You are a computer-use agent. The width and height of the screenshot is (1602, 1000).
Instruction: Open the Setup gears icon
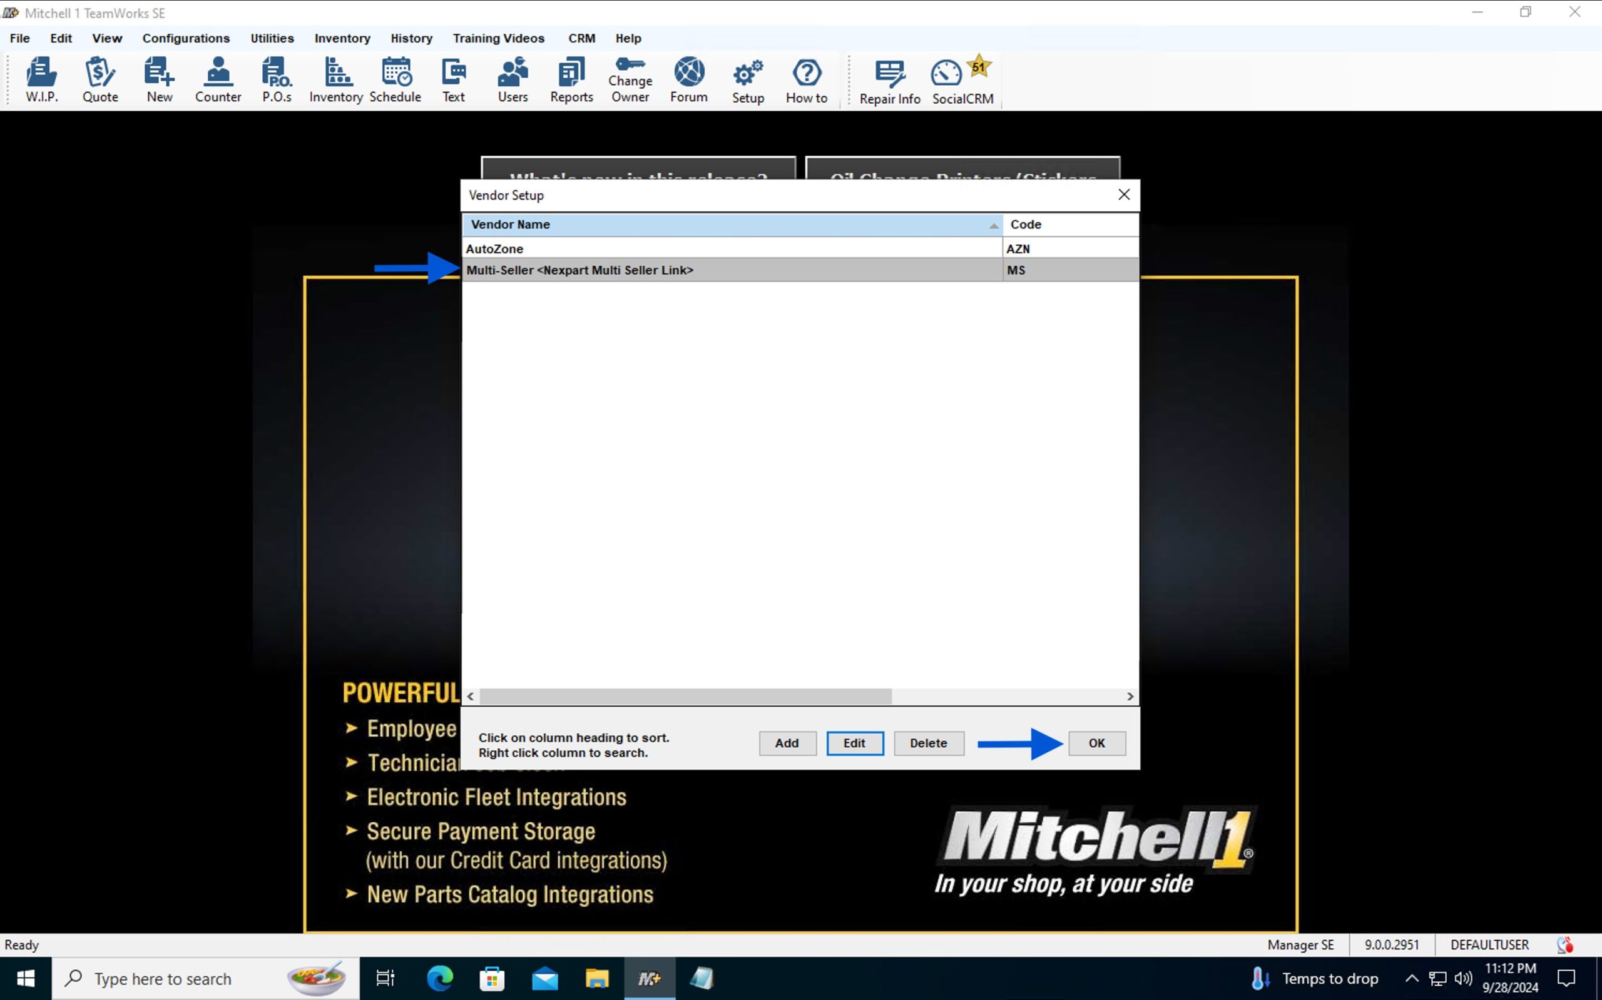tap(748, 81)
